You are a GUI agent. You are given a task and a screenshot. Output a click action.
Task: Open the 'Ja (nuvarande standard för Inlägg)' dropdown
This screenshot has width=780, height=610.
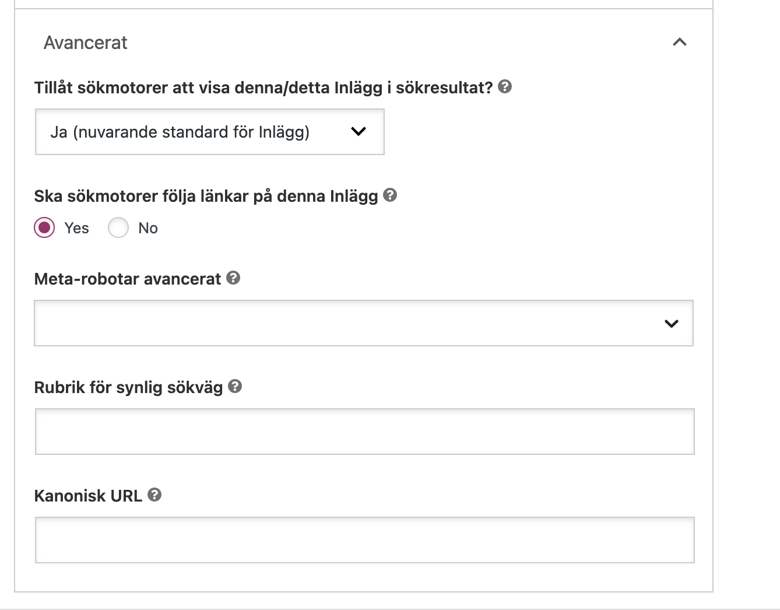[x=210, y=132]
